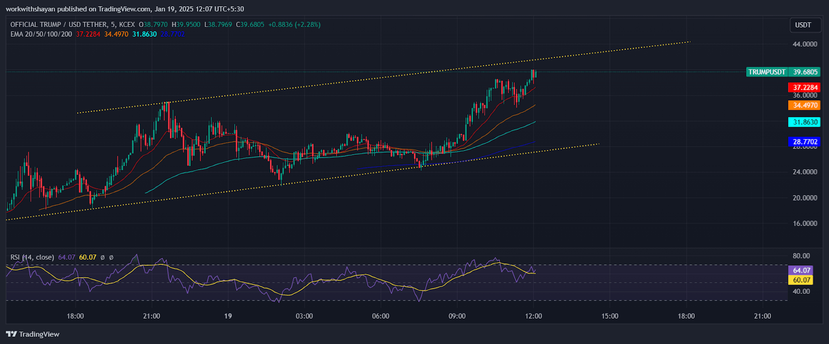This screenshot has width=829, height=344.
Task: Click the 24.0000 price axis label
Action: pyautogui.click(x=805, y=172)
